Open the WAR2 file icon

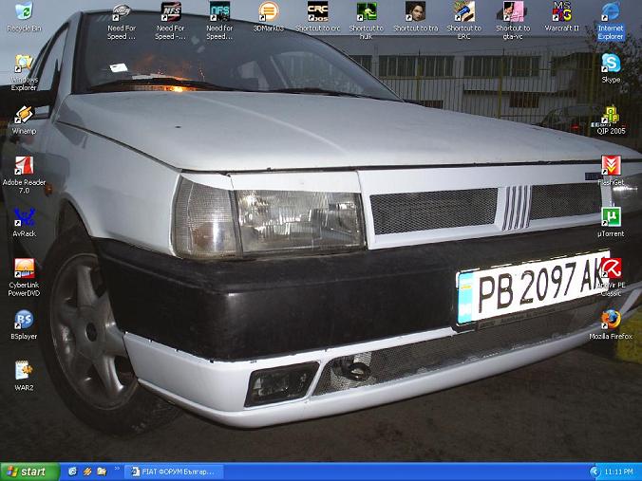click(x=24, y=371)
